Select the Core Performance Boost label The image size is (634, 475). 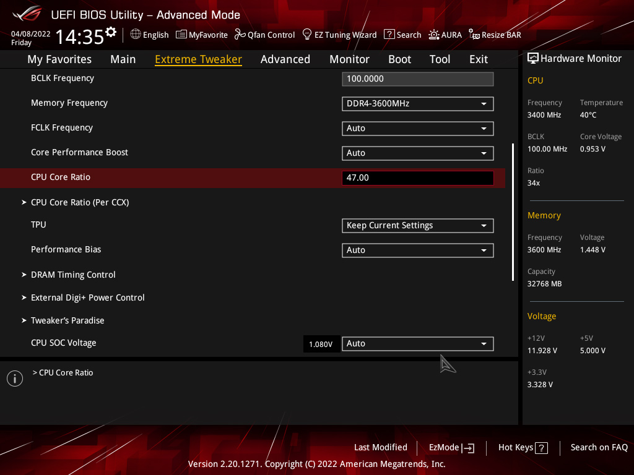[79, 152]
